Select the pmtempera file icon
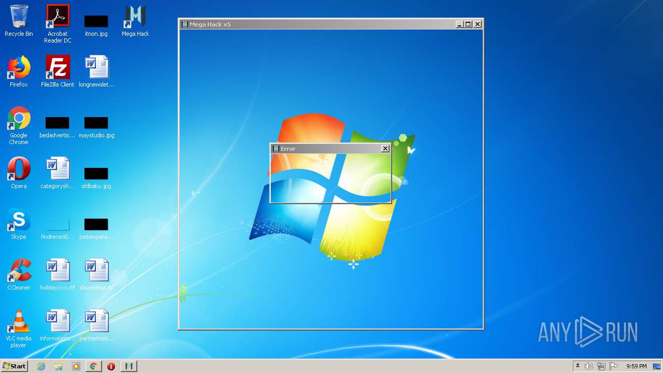 point(96,228)
